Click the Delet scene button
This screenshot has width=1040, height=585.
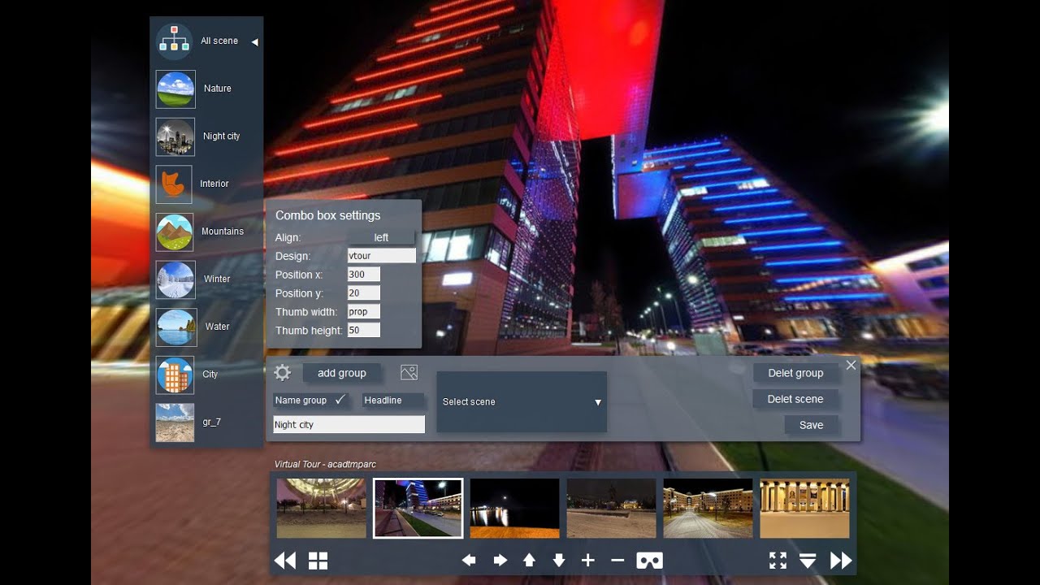point(795,399)
